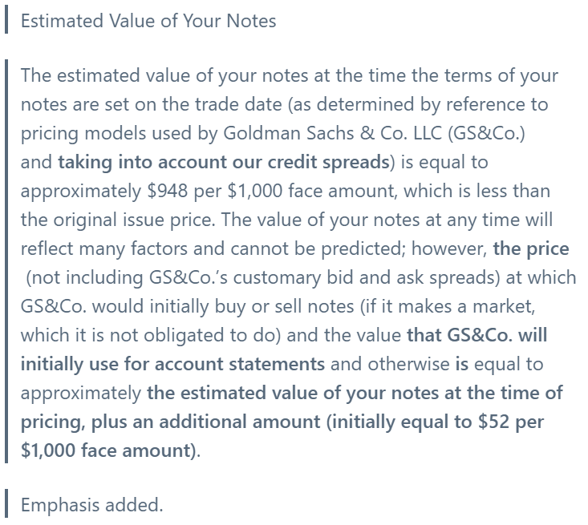Click the '$1,000 face amount).' ending text
The height and width of the screenshot is (525, 588).
(111, 450)
